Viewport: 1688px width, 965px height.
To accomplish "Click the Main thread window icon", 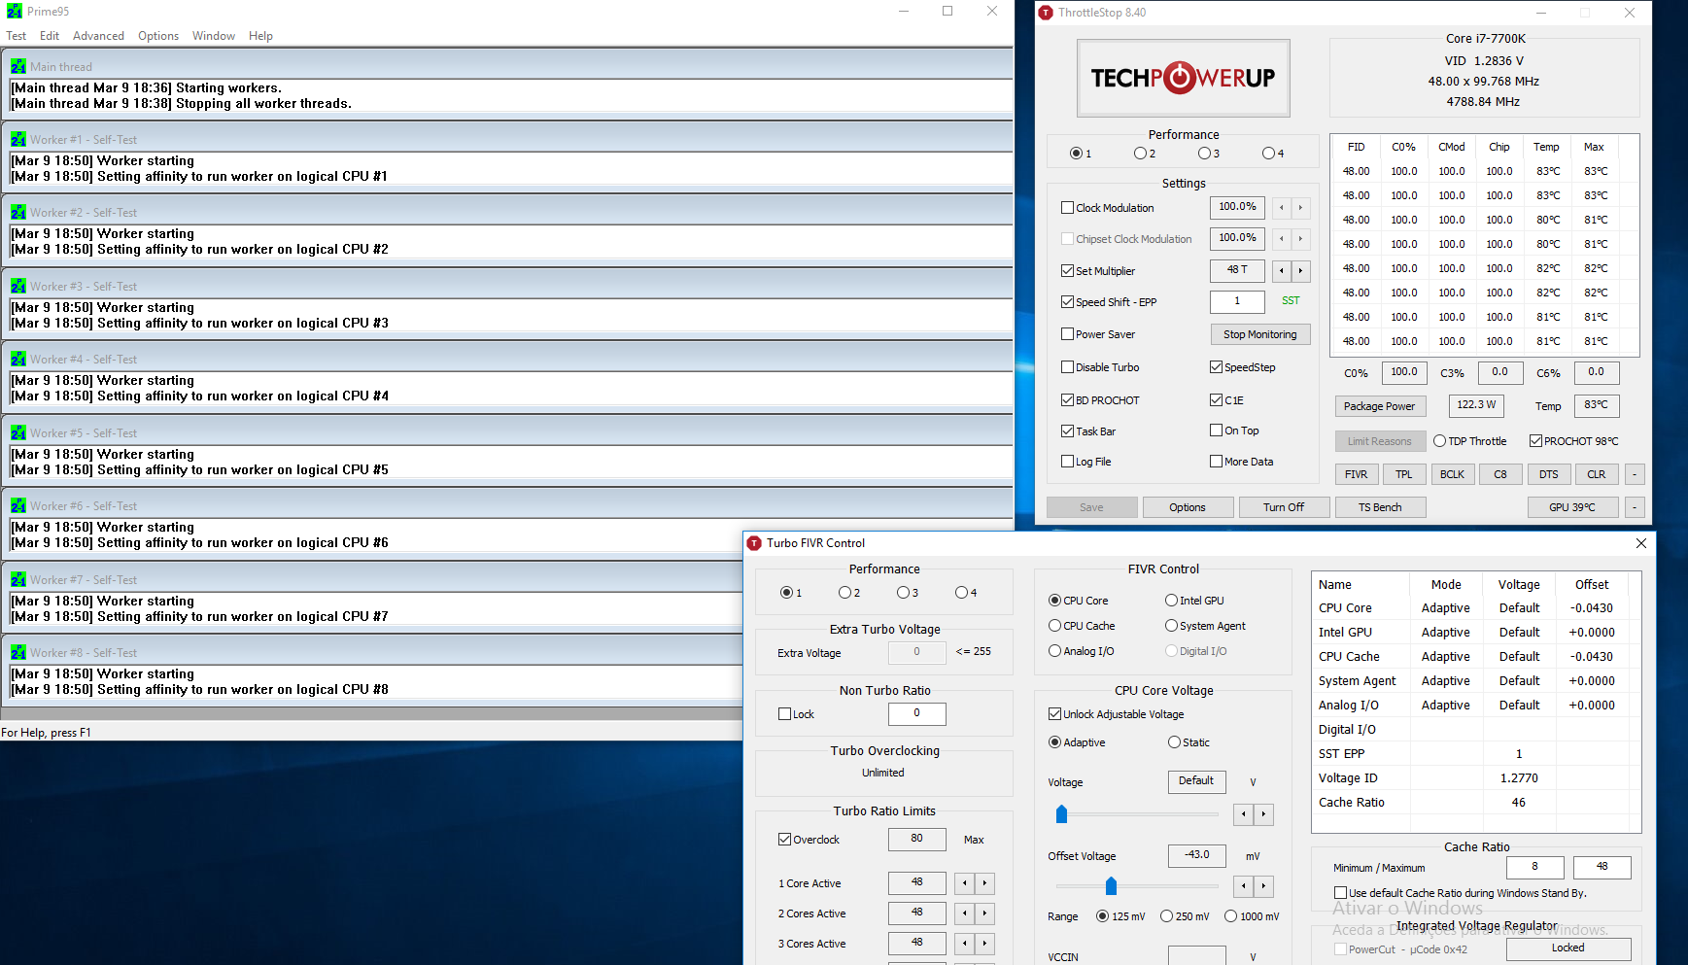I will click(x=18, y=66).
